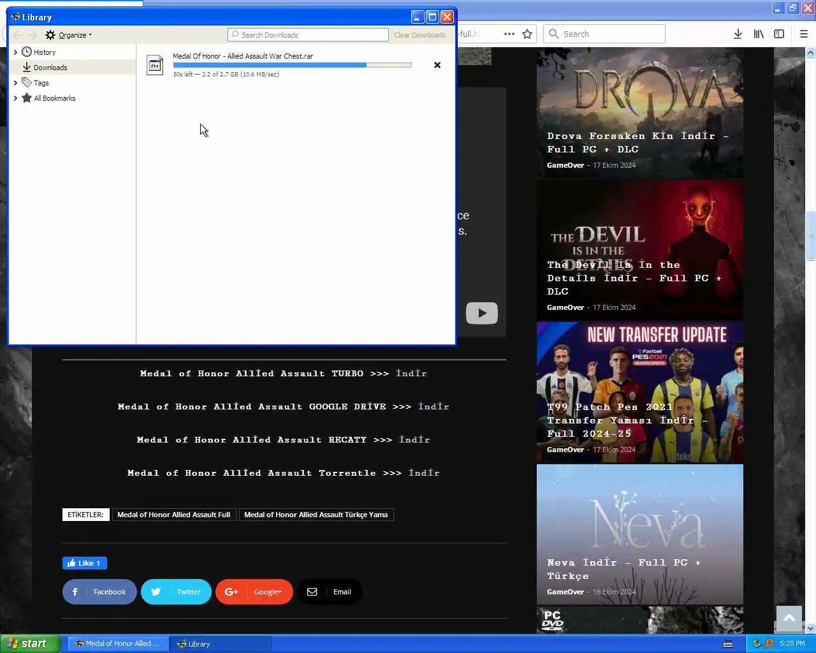Select All Bookmarks in Library sidebar
The width and height of the screenshot is (816, 653).
pyautogui.click(x=55, y=98)
